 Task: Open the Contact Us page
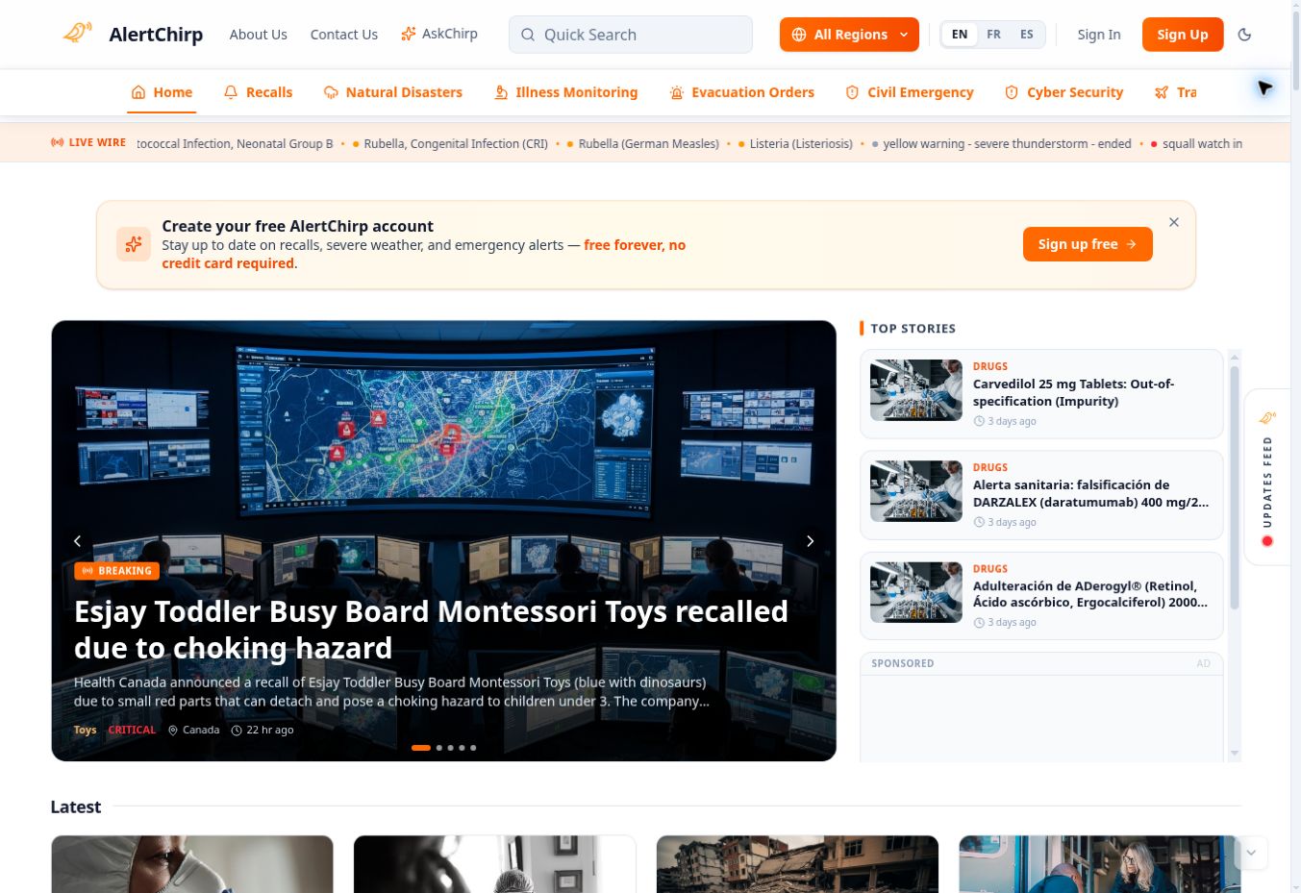[343, 35]
